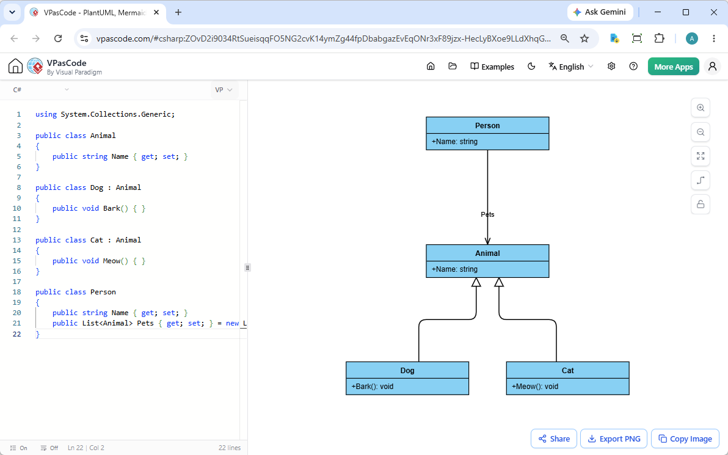
Task: Open the Chrome three-dot menu
Action: (x=714, y=38)
